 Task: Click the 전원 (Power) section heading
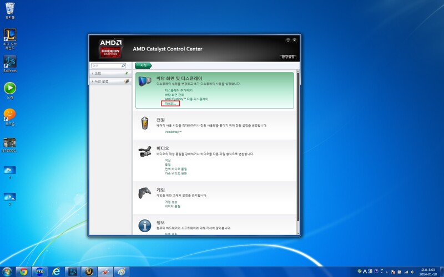click(160, 120)
